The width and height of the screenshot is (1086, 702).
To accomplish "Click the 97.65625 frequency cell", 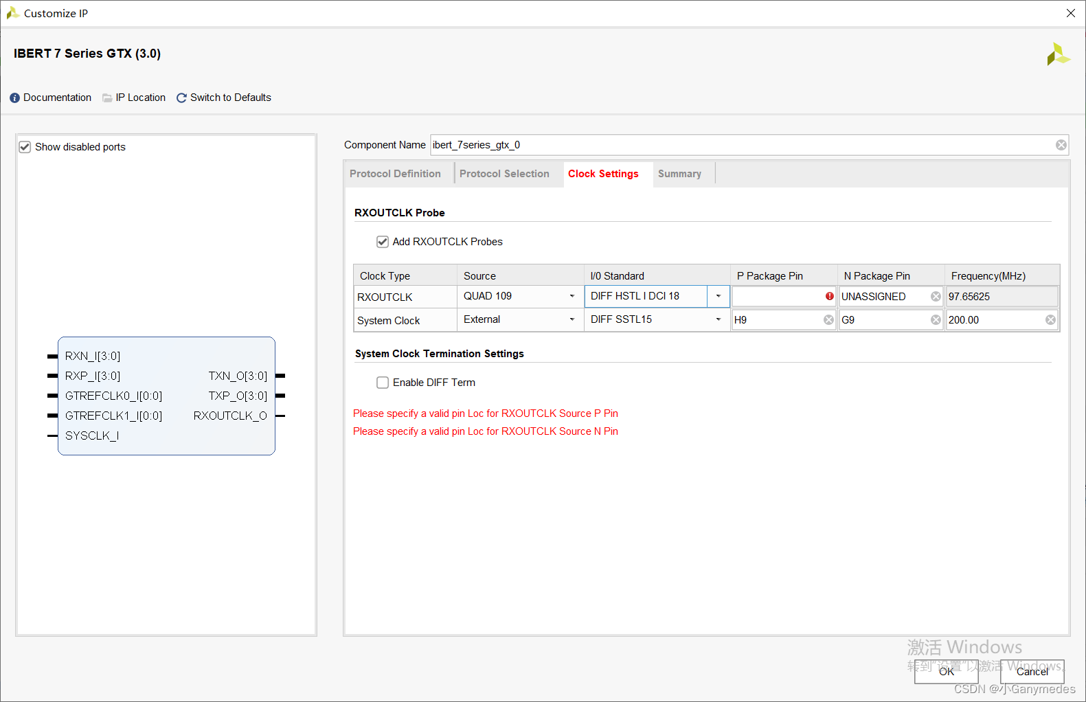I will click(x=1002, y=297).
